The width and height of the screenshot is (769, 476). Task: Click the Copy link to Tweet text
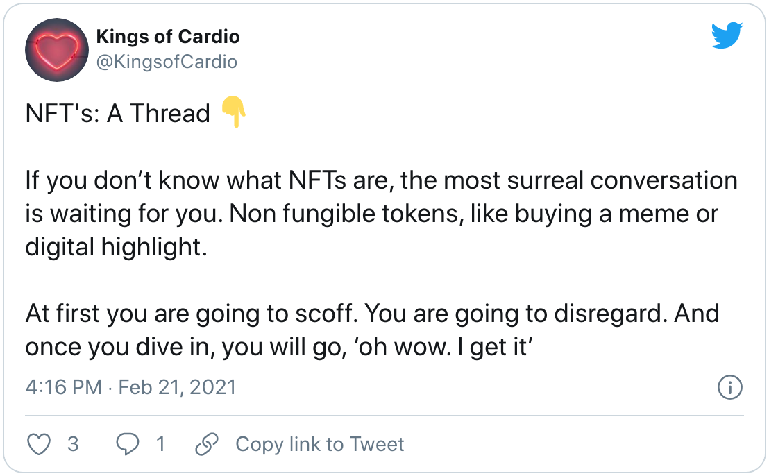(x=320, y=444)
